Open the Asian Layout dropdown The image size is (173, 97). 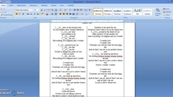point(82,10)
